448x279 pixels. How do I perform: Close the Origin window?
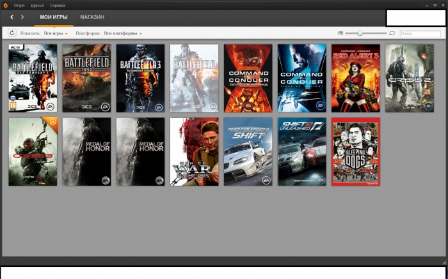[443, 5]
